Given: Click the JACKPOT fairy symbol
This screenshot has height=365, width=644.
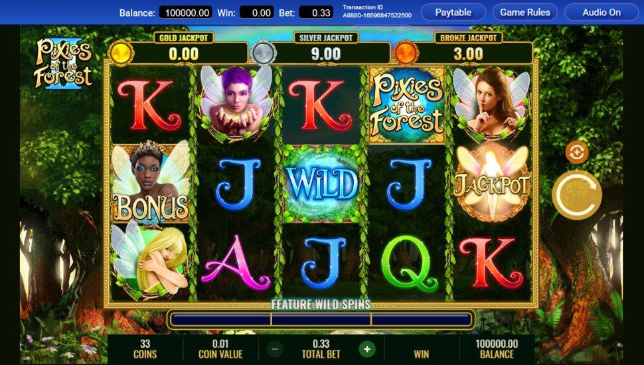Looking at the screenshot, I should pos(491,184).
